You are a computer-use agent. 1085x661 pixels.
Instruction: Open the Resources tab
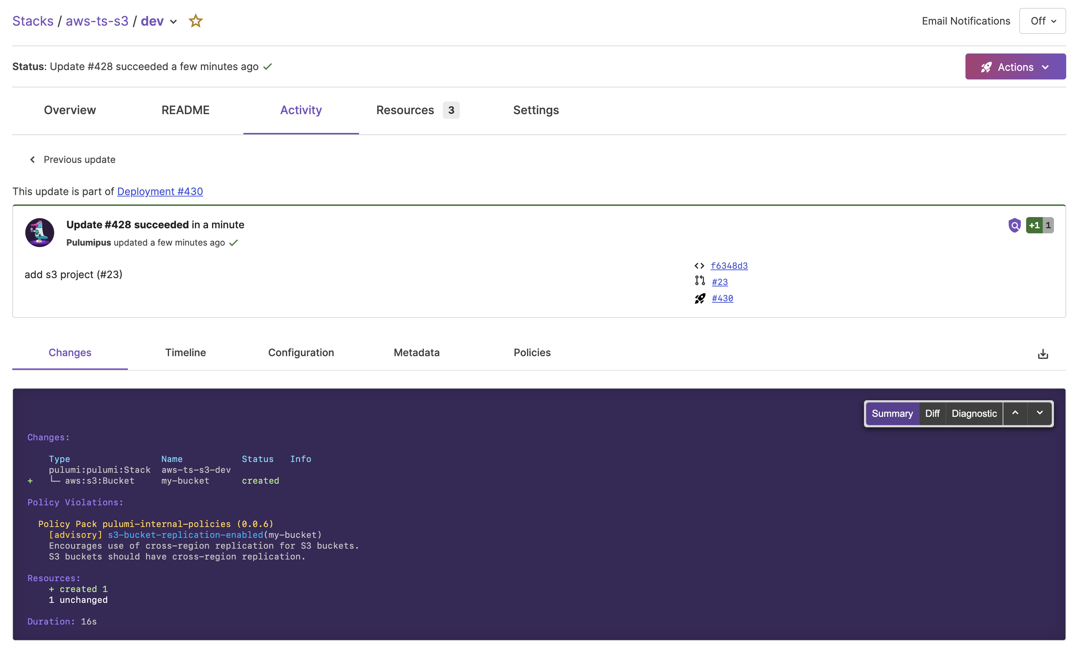pyautogui.click(x=417, y=110)
